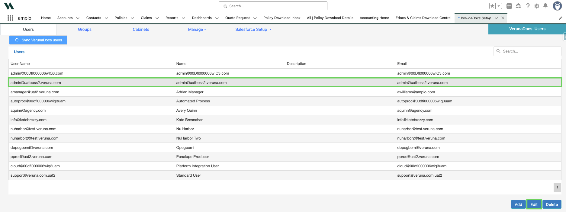
Task: Click the User Name column header
Action: pos(20,64)
